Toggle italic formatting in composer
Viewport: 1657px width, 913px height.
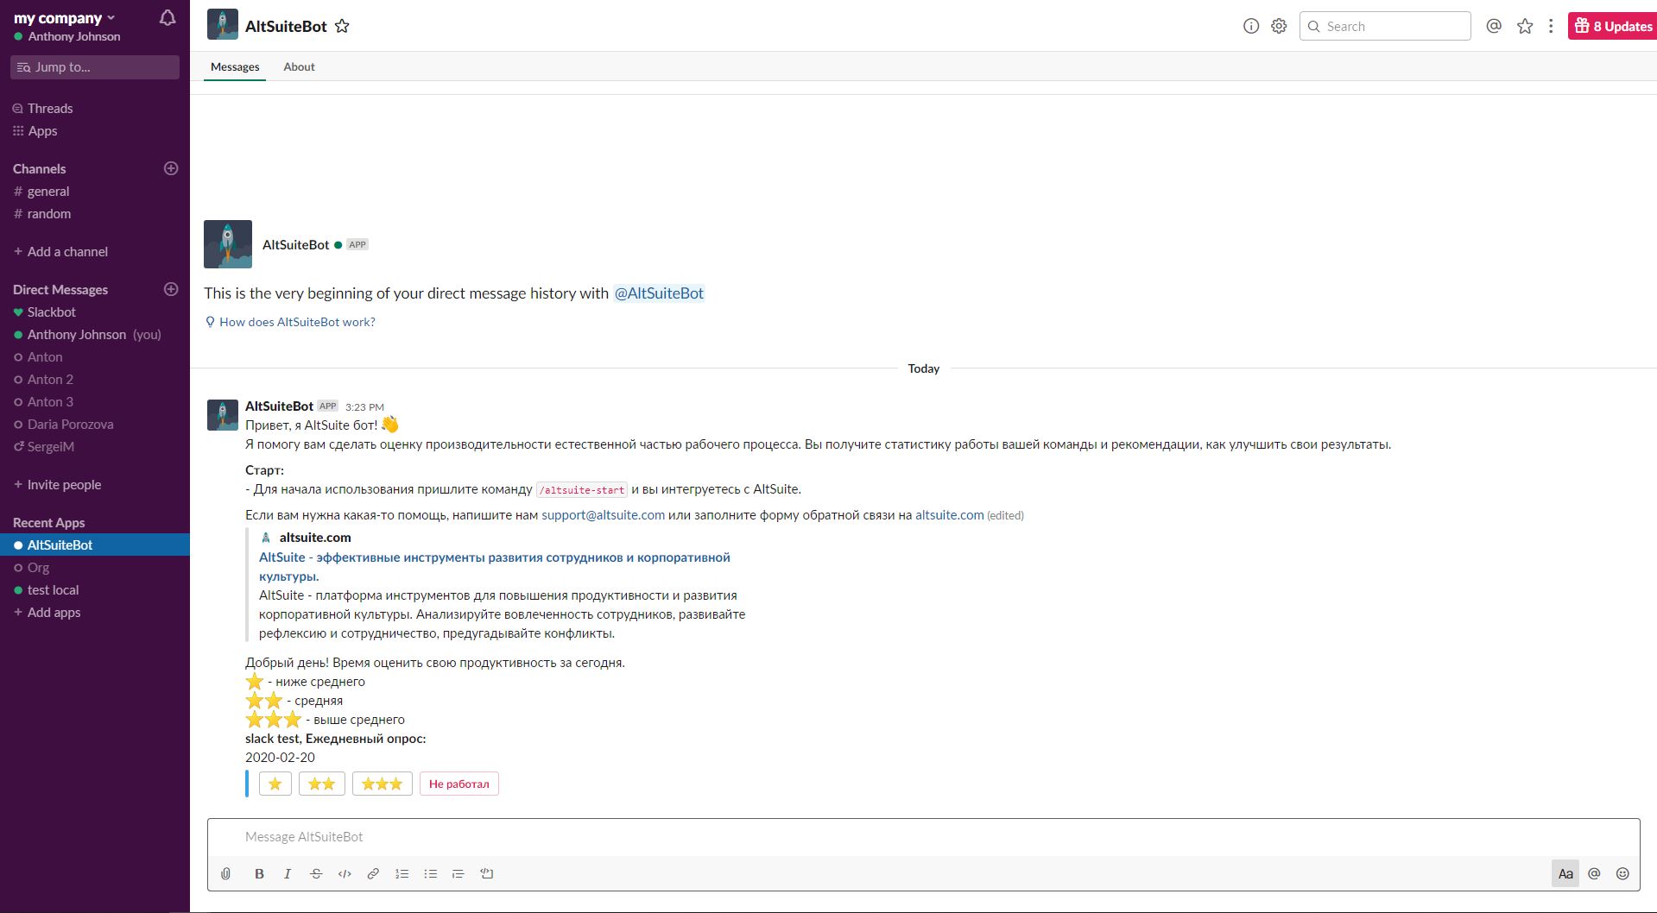pyautogui.click(x=288, y=873)
